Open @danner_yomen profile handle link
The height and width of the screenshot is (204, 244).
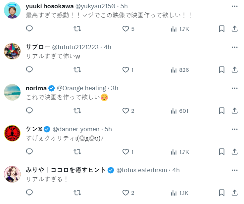76,129
